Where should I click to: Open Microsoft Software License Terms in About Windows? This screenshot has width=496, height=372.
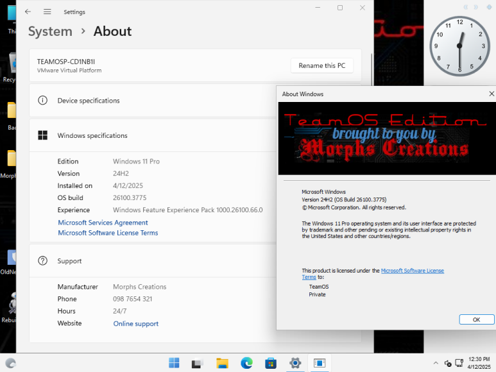point(412,271)
